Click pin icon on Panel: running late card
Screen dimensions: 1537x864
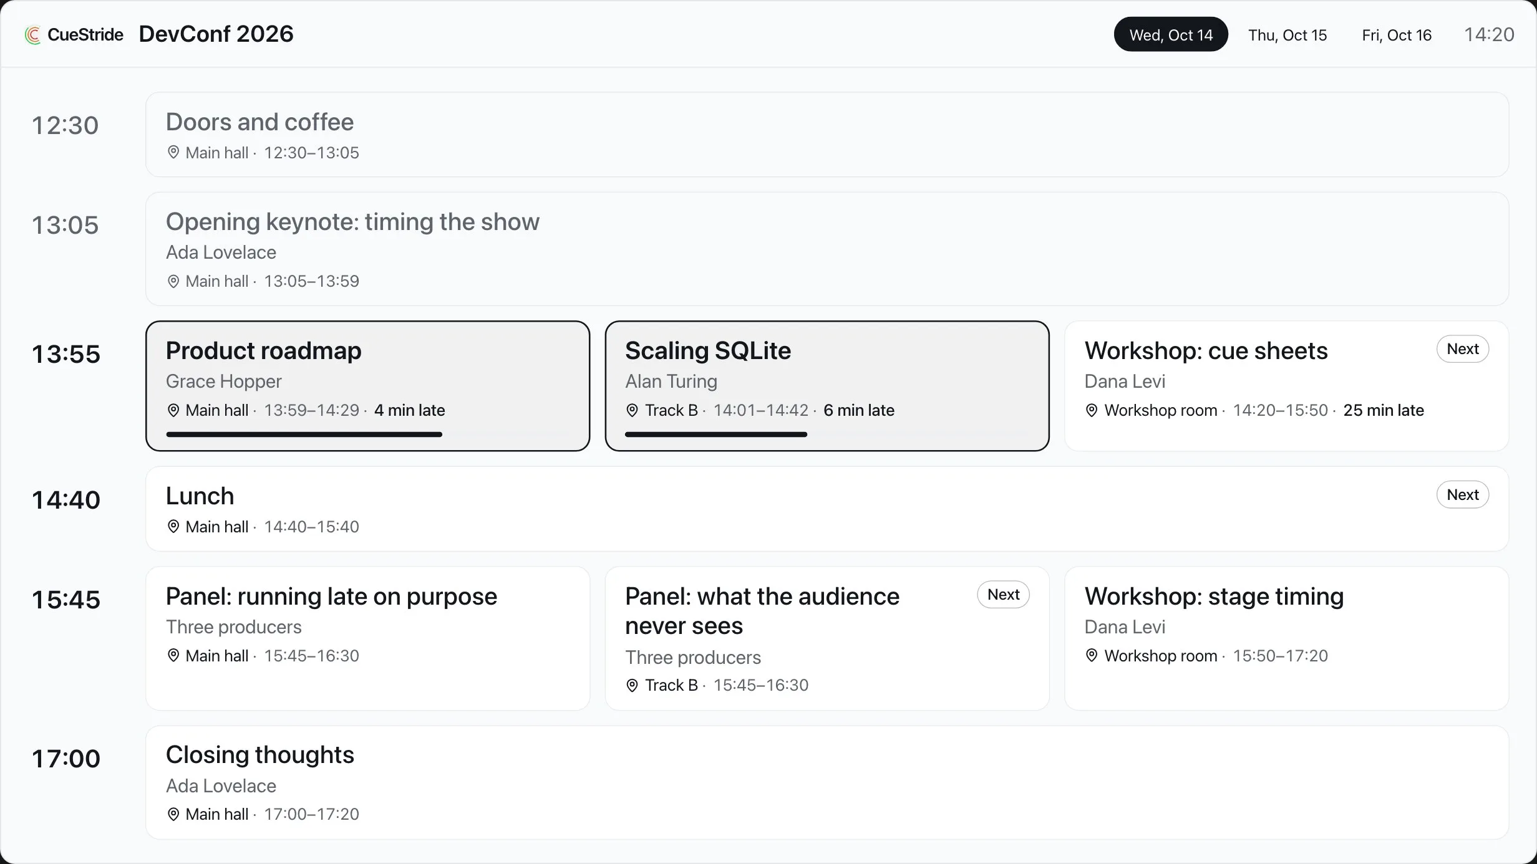[x=173, y=655]
